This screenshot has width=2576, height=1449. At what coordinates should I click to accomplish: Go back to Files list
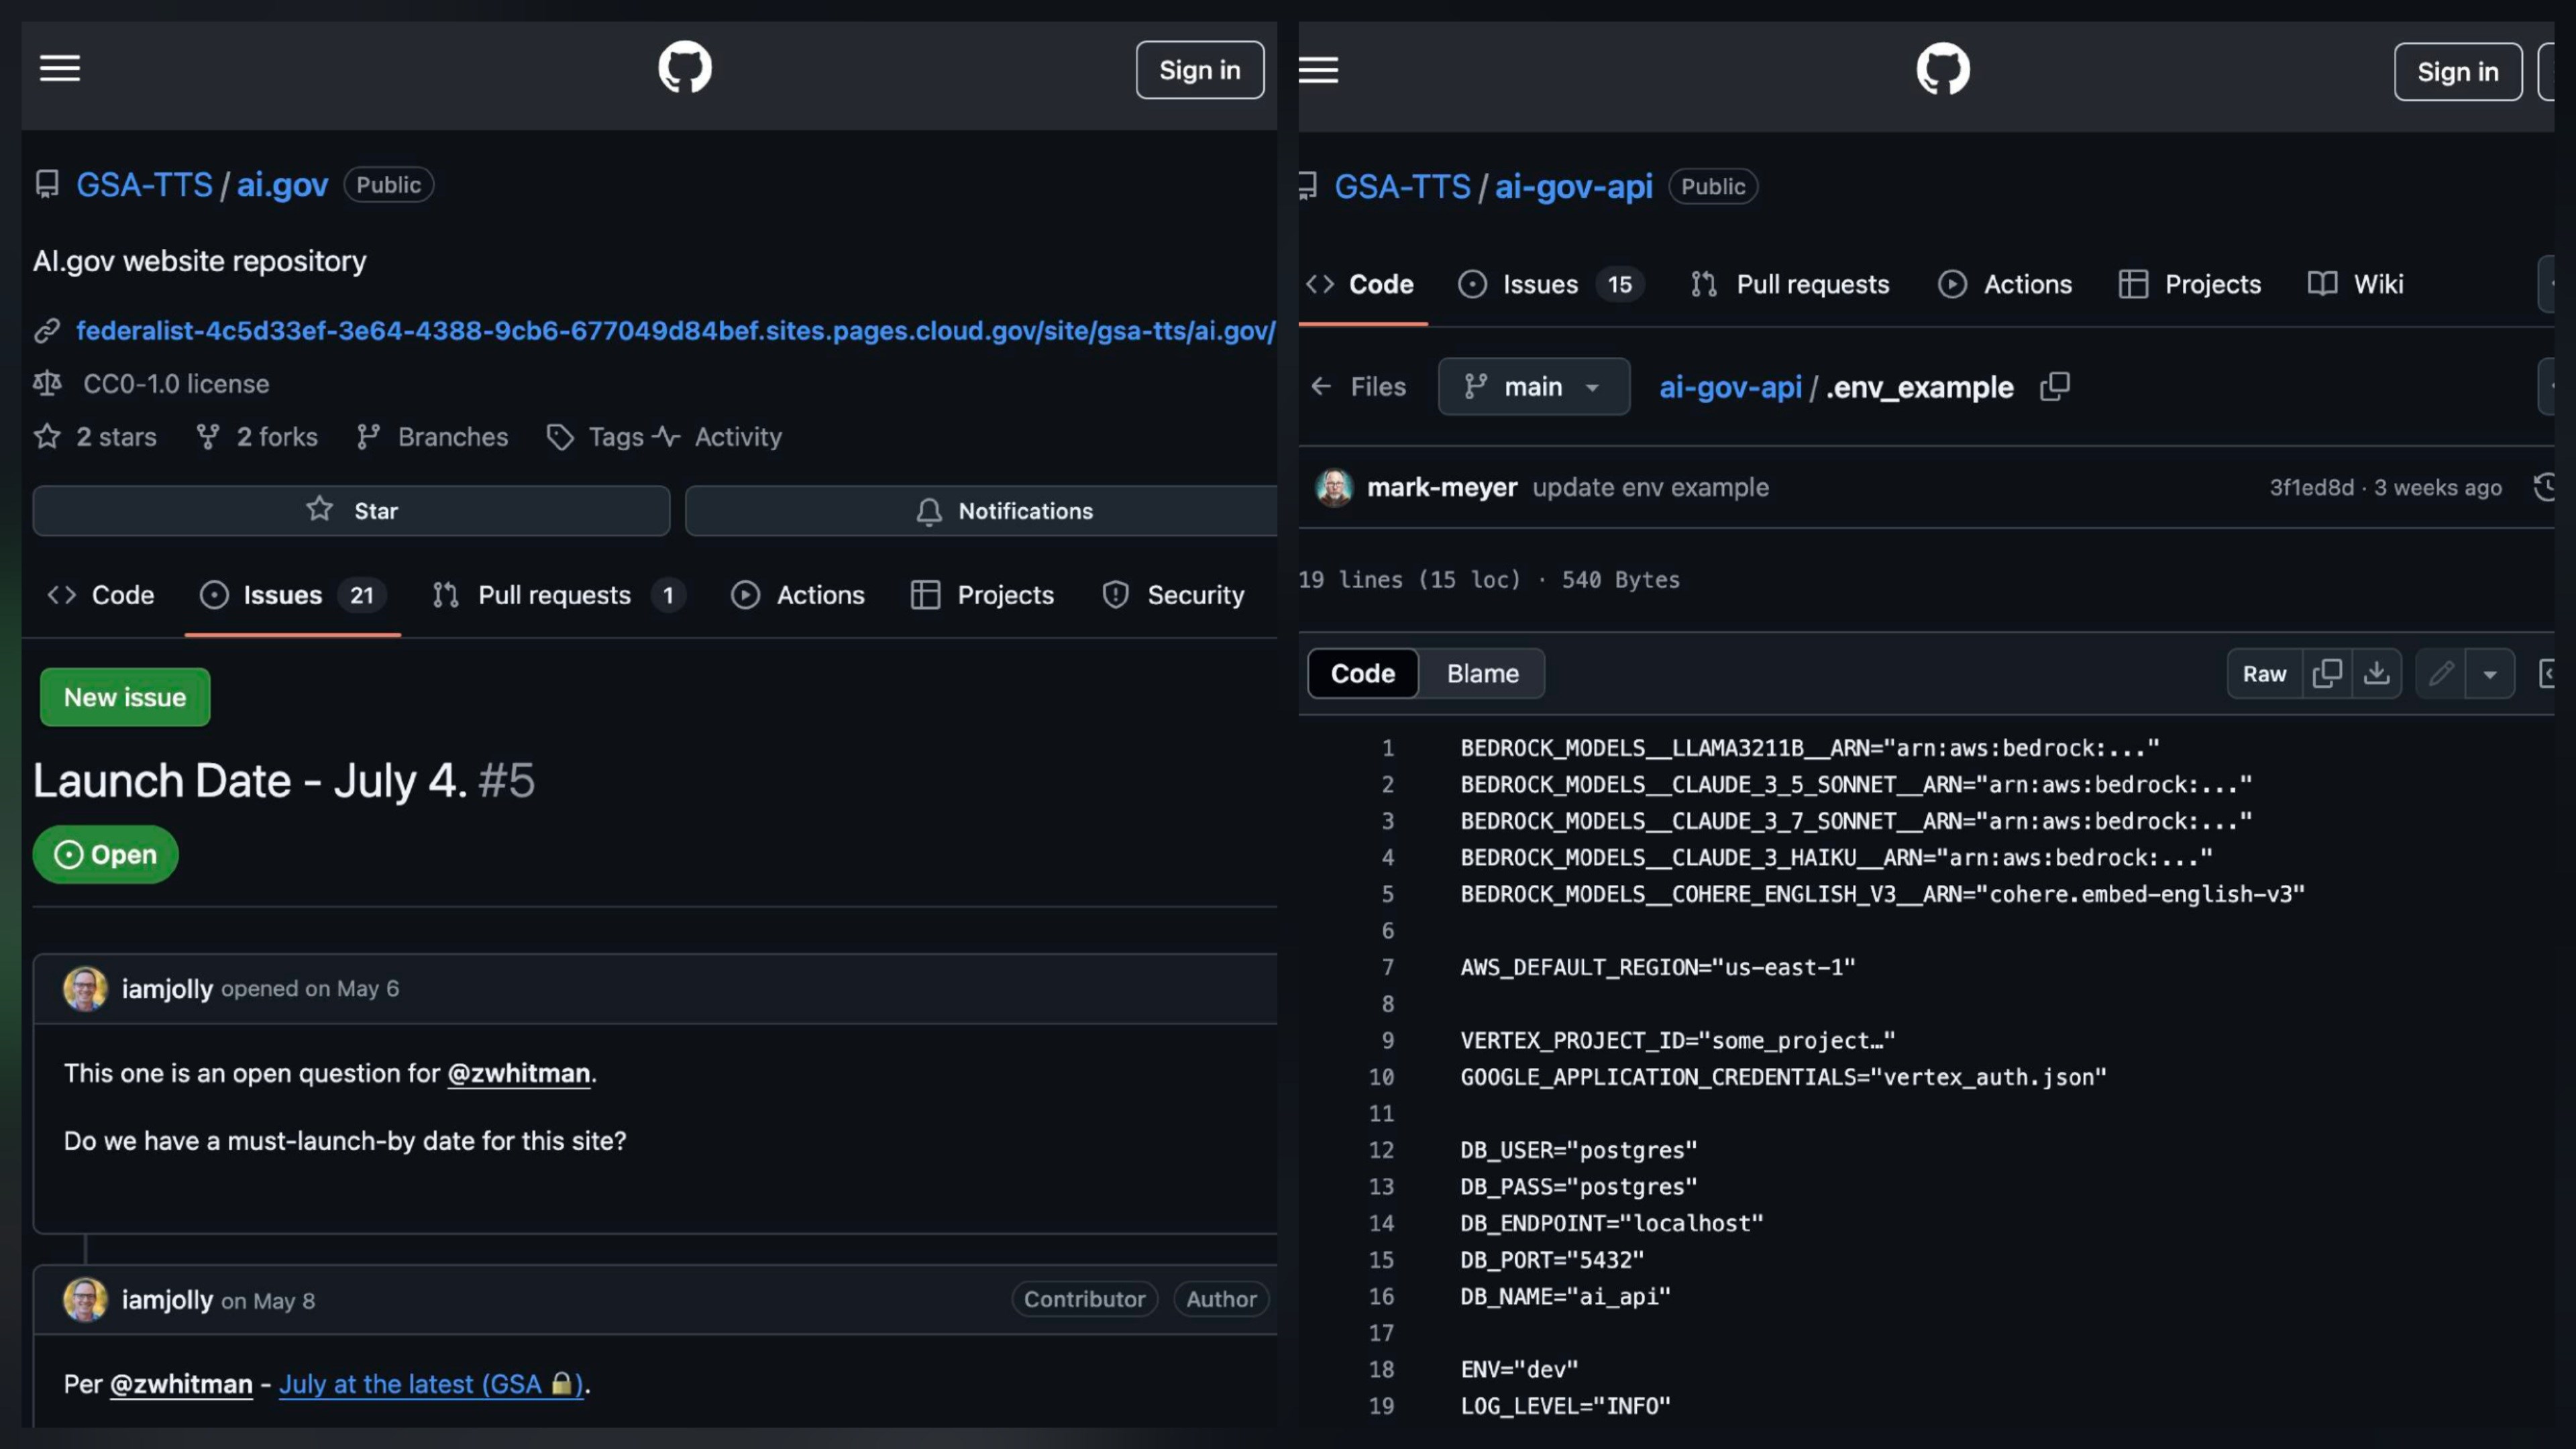[x=1358, y=387]
